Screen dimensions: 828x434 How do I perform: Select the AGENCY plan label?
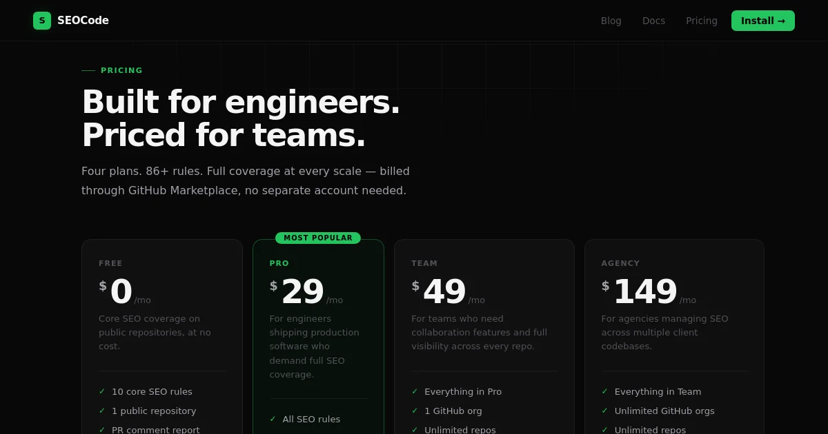tap(620, 263)
